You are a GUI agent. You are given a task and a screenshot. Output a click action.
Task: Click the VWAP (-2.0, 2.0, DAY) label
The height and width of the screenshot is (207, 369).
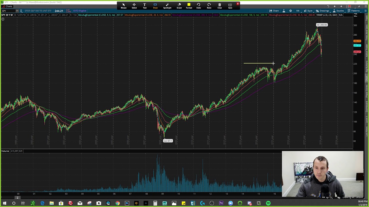[x=327, y=15]
